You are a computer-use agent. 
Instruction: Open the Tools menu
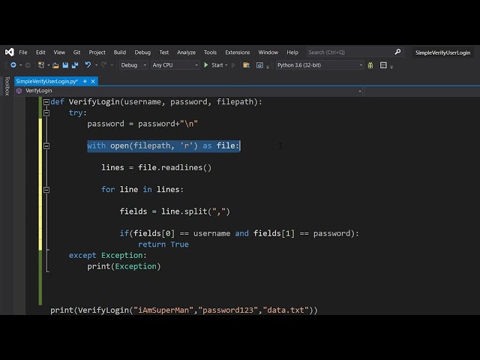210,52
